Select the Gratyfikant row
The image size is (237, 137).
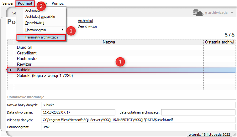[x=121, y=53]
